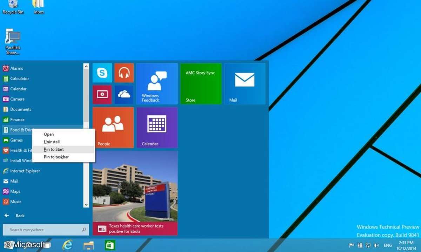Click the Action Center flag tray icon
The height and width of the screenshot is (252, 421).
352,245
